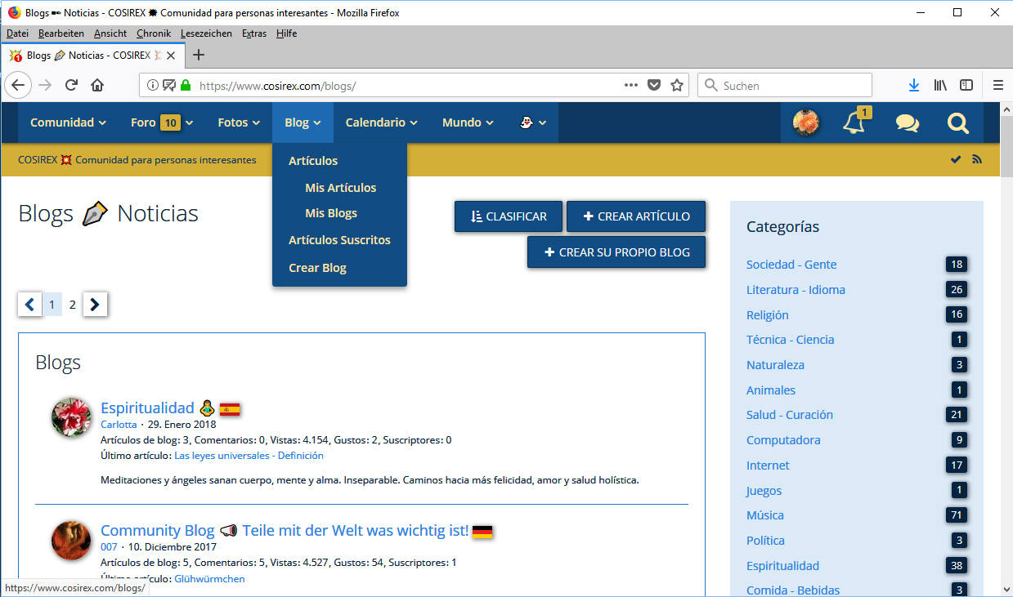
Task: Go to the next page arrow
Action: pyautogui.click(x=95, y=305)
